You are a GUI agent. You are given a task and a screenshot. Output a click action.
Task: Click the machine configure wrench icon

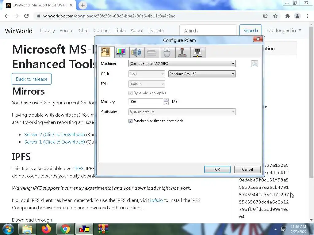(254, 64)
